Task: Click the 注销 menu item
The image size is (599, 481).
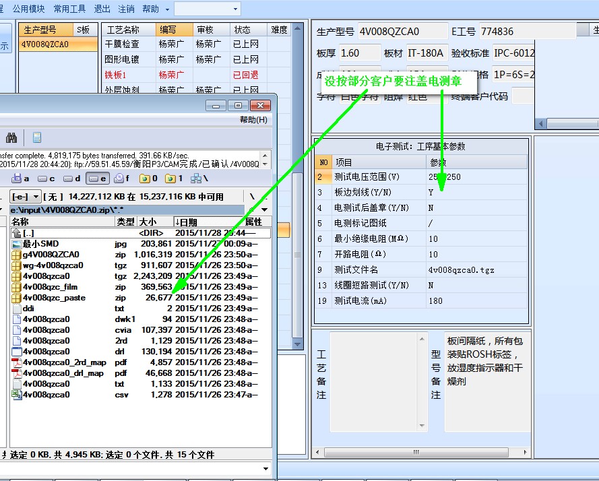Action: (126, 9)
